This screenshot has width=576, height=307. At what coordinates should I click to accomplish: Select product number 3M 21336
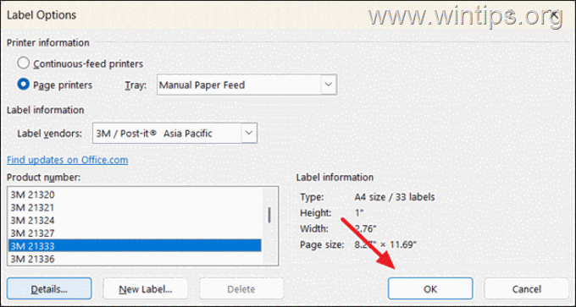coord(135,259)
